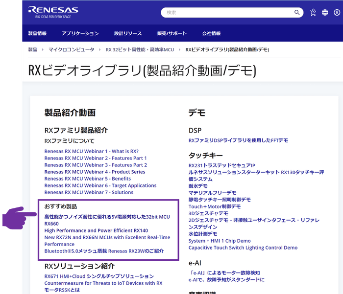Open Webinar 3 - Features Part 2

96,165
